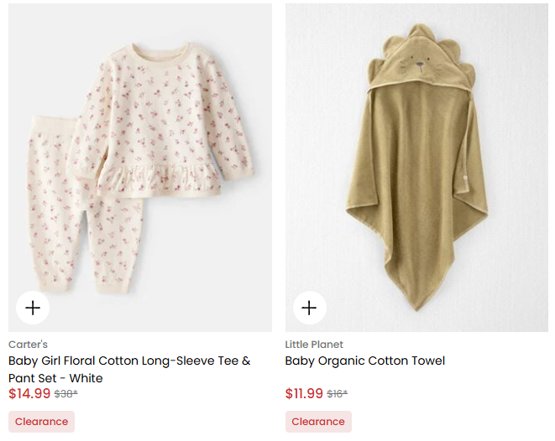Click the Carter's brand name
The height and width of the screenshot is (441, 555).
pos(28,345)
